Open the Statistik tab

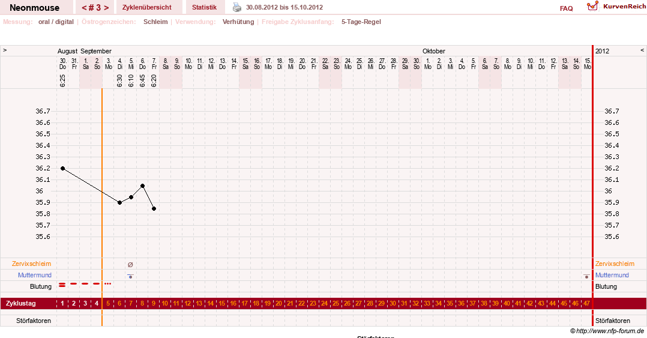tap(204, 7)
